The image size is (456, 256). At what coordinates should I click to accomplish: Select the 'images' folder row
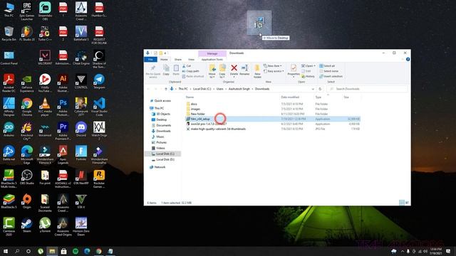pos(273,109)
